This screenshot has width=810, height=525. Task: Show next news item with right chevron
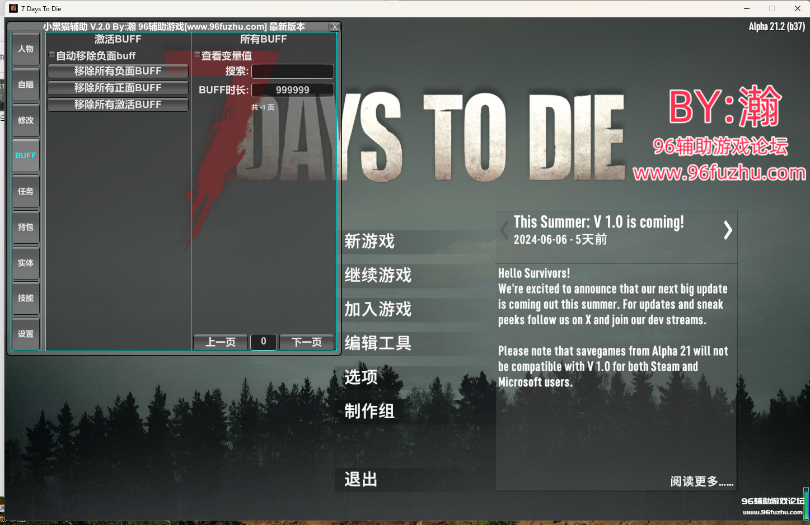coord(727,230)
